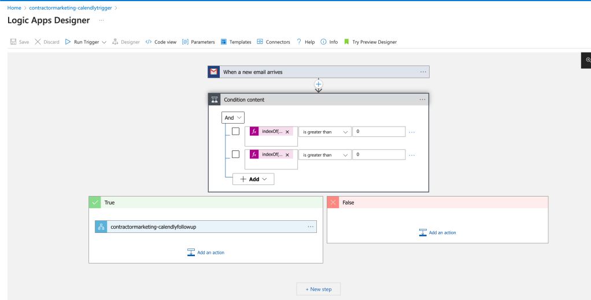Image resolution: width=591 pixels, height=300 pixels.
Task: Expand the Add condition dropdown
Action: (253, 179)
